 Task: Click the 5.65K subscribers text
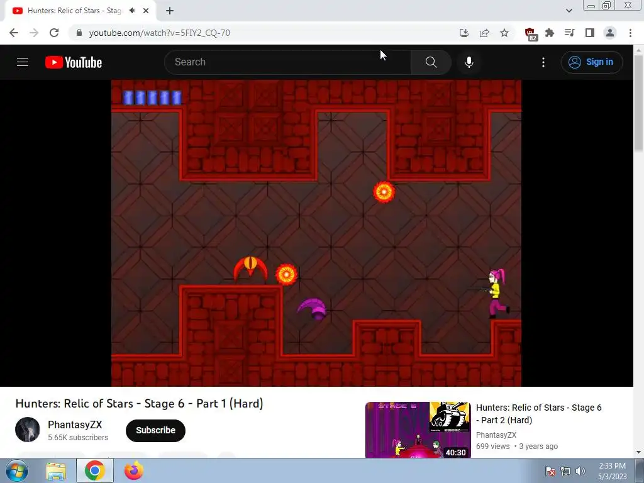(x=78, y=438)
